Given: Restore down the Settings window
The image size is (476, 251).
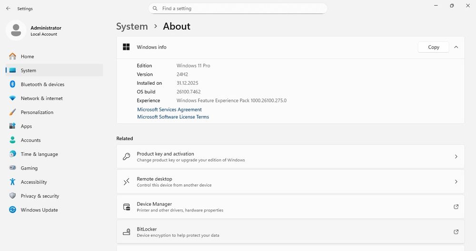Looking at the screenshot, I should pos(452,5).
